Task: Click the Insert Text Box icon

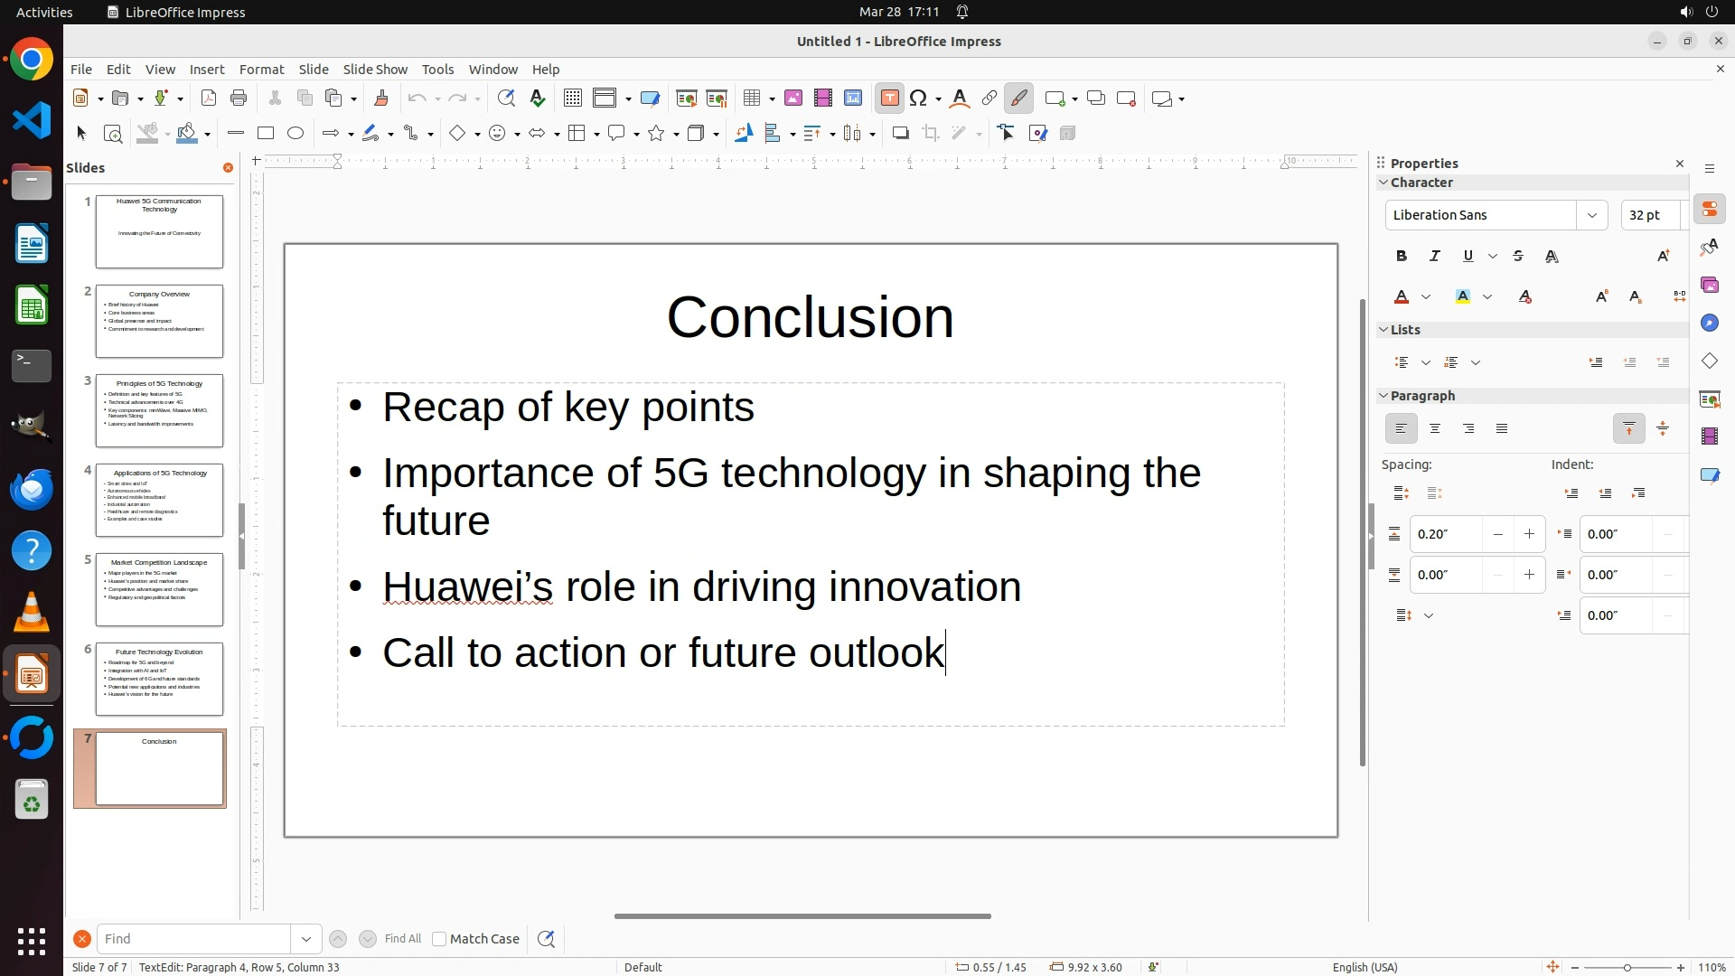Action: tap(890, 99)
